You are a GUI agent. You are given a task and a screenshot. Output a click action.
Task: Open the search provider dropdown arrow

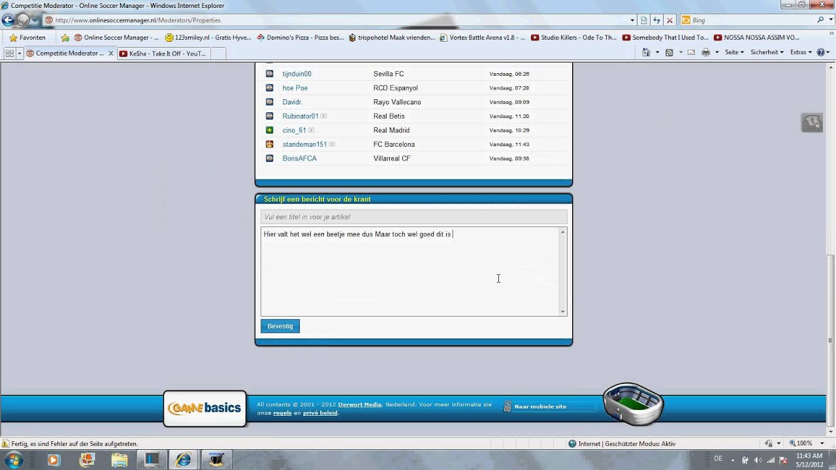pyautogui.click(x=831, y=20)
